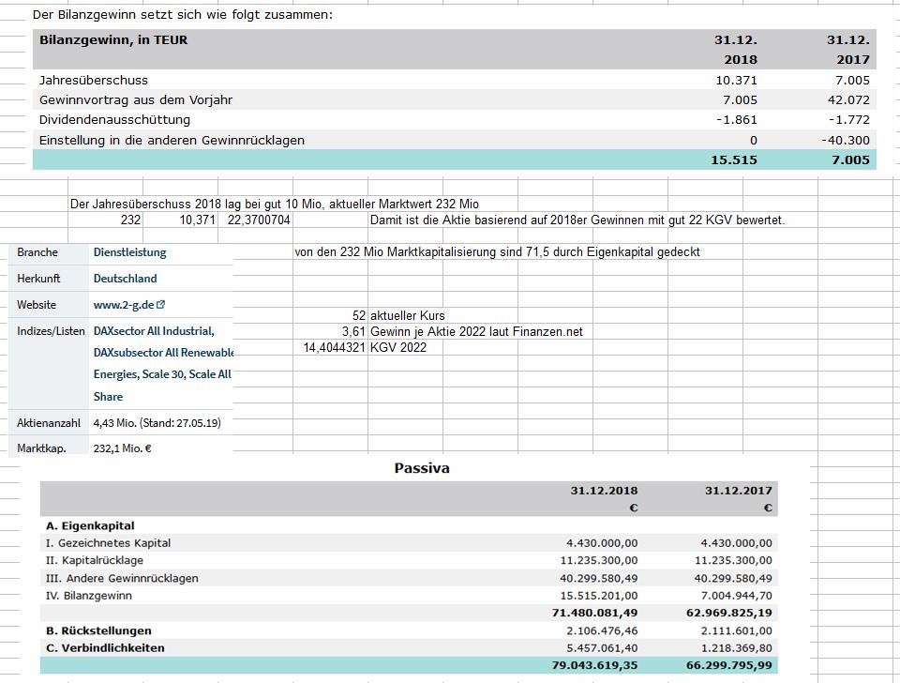Select the 'Damit ist die Aktie' comment cell
The height and width of the screenshot is (683, 900).
click(x=577, y=220)
